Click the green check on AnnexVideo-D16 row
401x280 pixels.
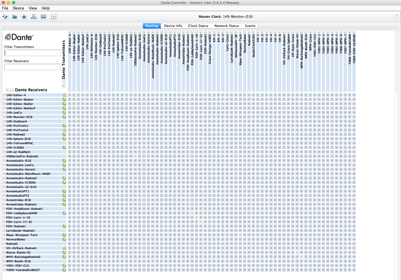point(64,200)
